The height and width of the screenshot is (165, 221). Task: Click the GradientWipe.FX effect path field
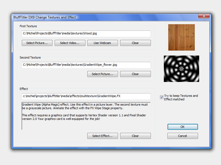(86, 97)
